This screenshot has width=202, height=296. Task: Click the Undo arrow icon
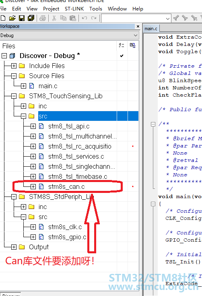pos(85,18)
